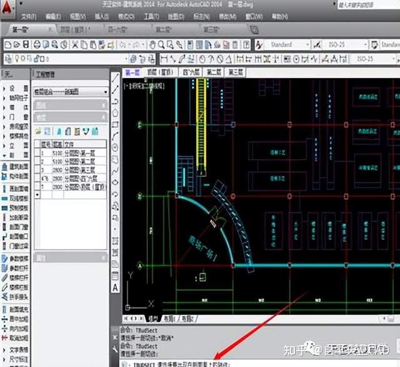This screenshot has height=367, width=400.
Task: Run the 居中加粗 command
Action: coord(15,319)
